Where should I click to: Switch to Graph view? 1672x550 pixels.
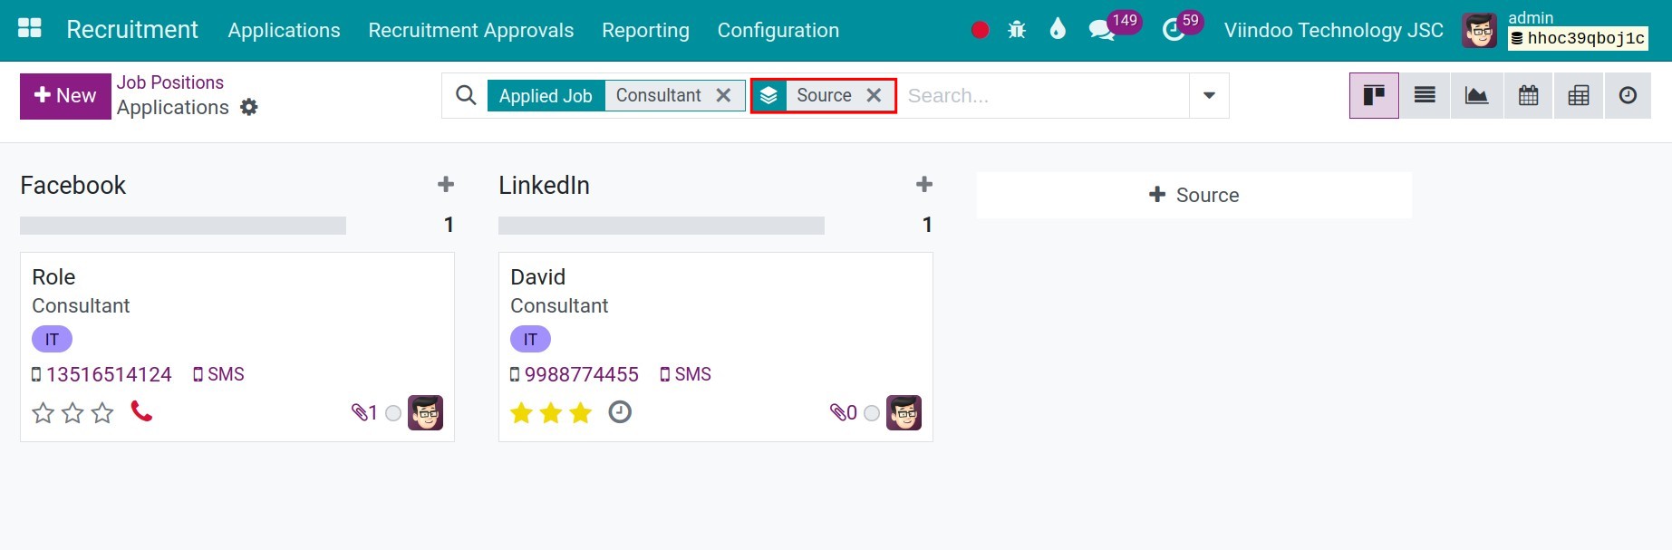click(x=1476, y=95)
